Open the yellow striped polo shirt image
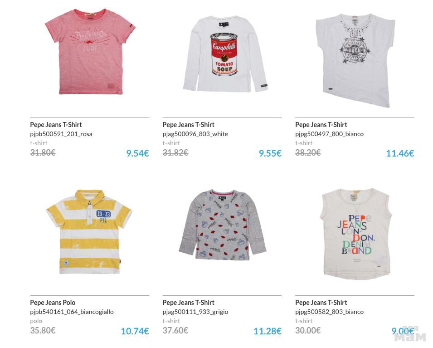 [89, 231]
